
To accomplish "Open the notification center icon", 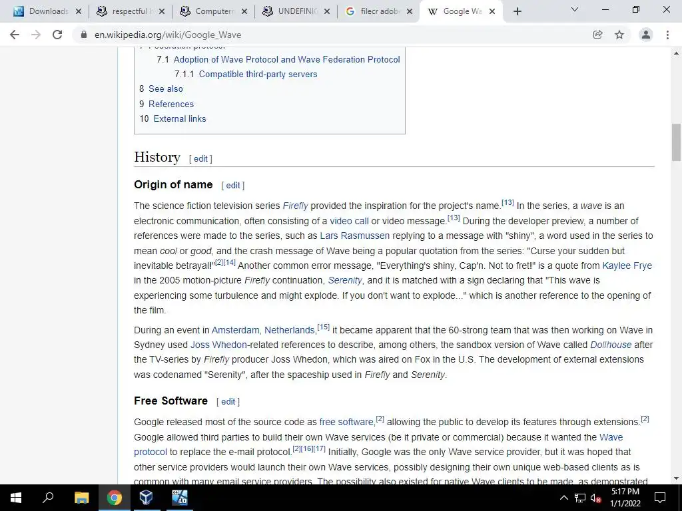I will tap(660, 498).
